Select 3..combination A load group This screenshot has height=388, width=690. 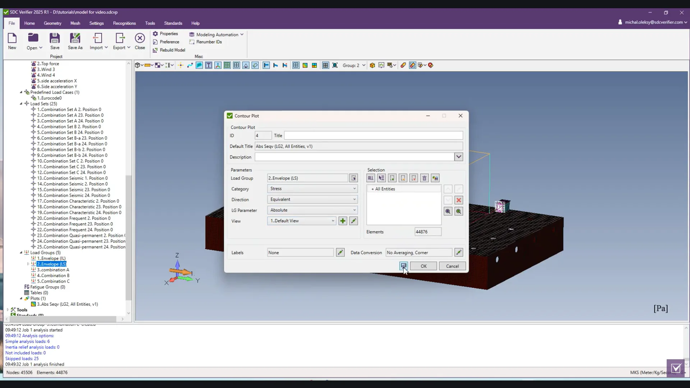click(x=53, y=270)
